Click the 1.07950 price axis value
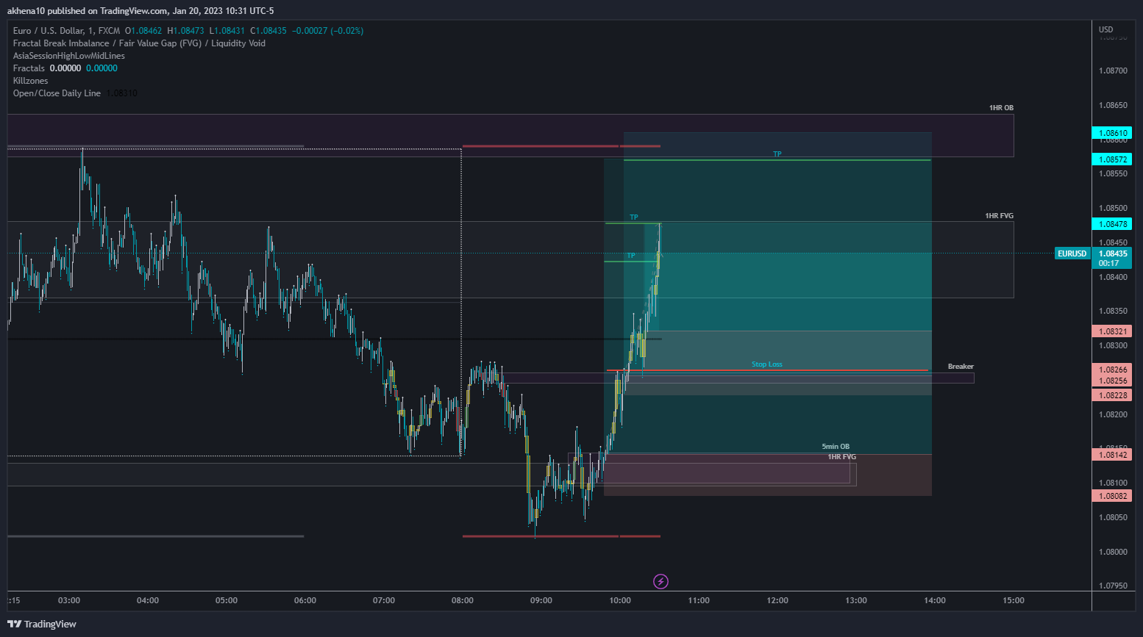The width and height of the screenshot is (1143, 637). 1113,586
